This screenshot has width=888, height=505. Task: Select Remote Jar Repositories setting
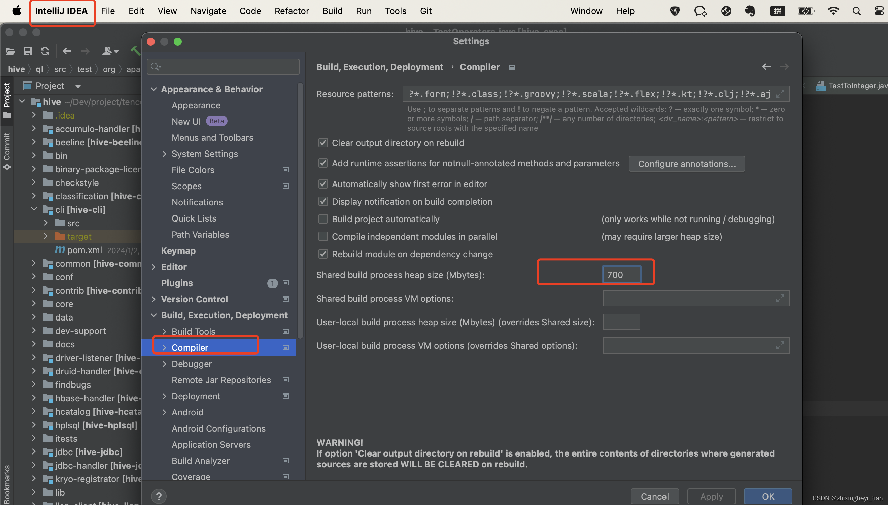point(221,380)
